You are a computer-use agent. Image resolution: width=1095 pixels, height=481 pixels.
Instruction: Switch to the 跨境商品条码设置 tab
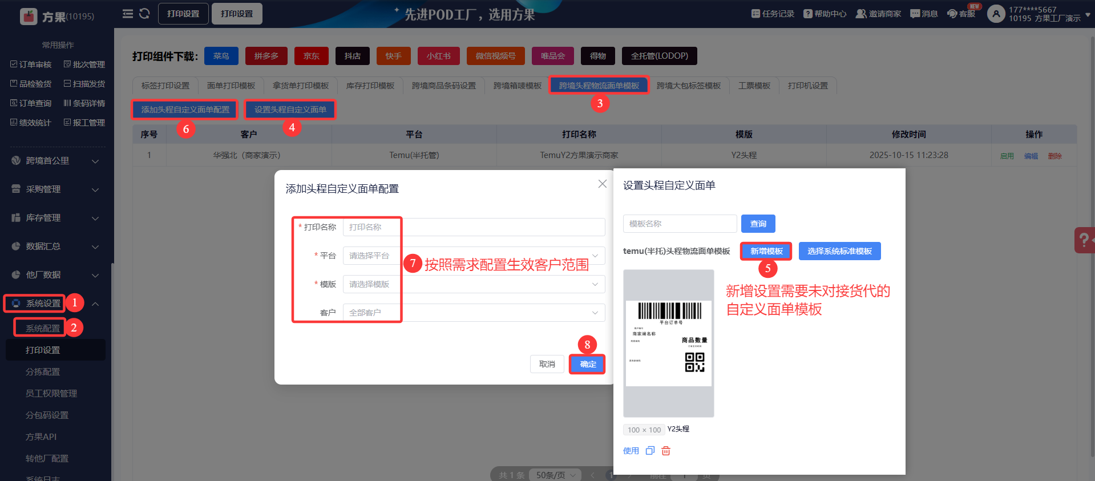[x=444, y=86]
